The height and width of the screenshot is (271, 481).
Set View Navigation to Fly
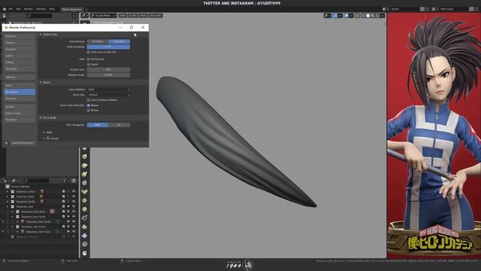[119, 125]
